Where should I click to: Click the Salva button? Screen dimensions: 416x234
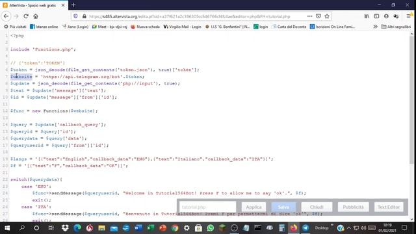click(283, 207)
